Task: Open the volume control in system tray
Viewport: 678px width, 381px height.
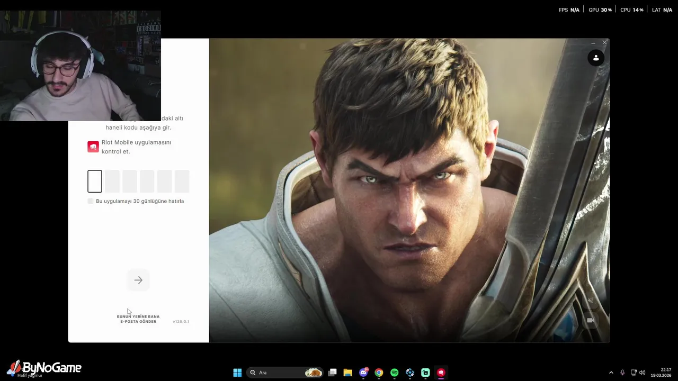Action: click(643, 373)
